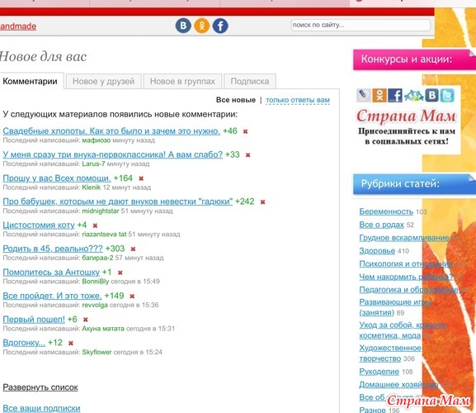Switch to the 'Подписка' tab
476x413 pixels.
click(x=250, y=82)
